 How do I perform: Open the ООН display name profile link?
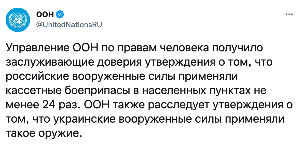coord(45,14)
